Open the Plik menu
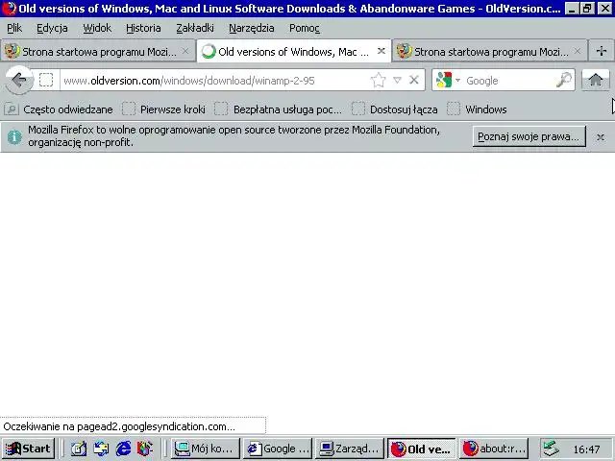The width and height of the screenshot is (615, 461). (14, 28)
